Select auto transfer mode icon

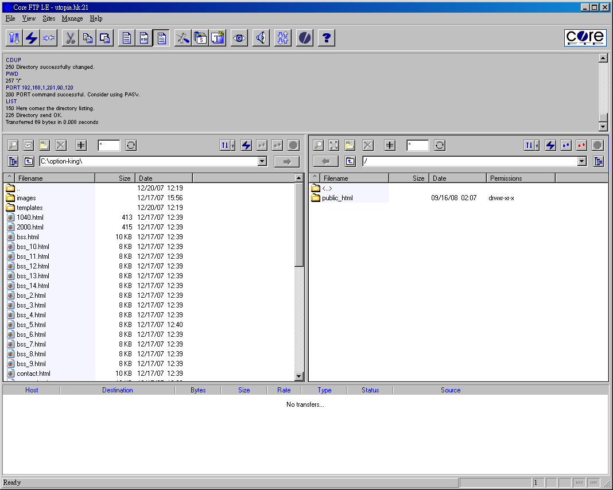(161, 38)
